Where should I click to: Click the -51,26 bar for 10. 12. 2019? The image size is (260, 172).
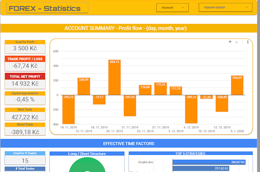[206, 97]
